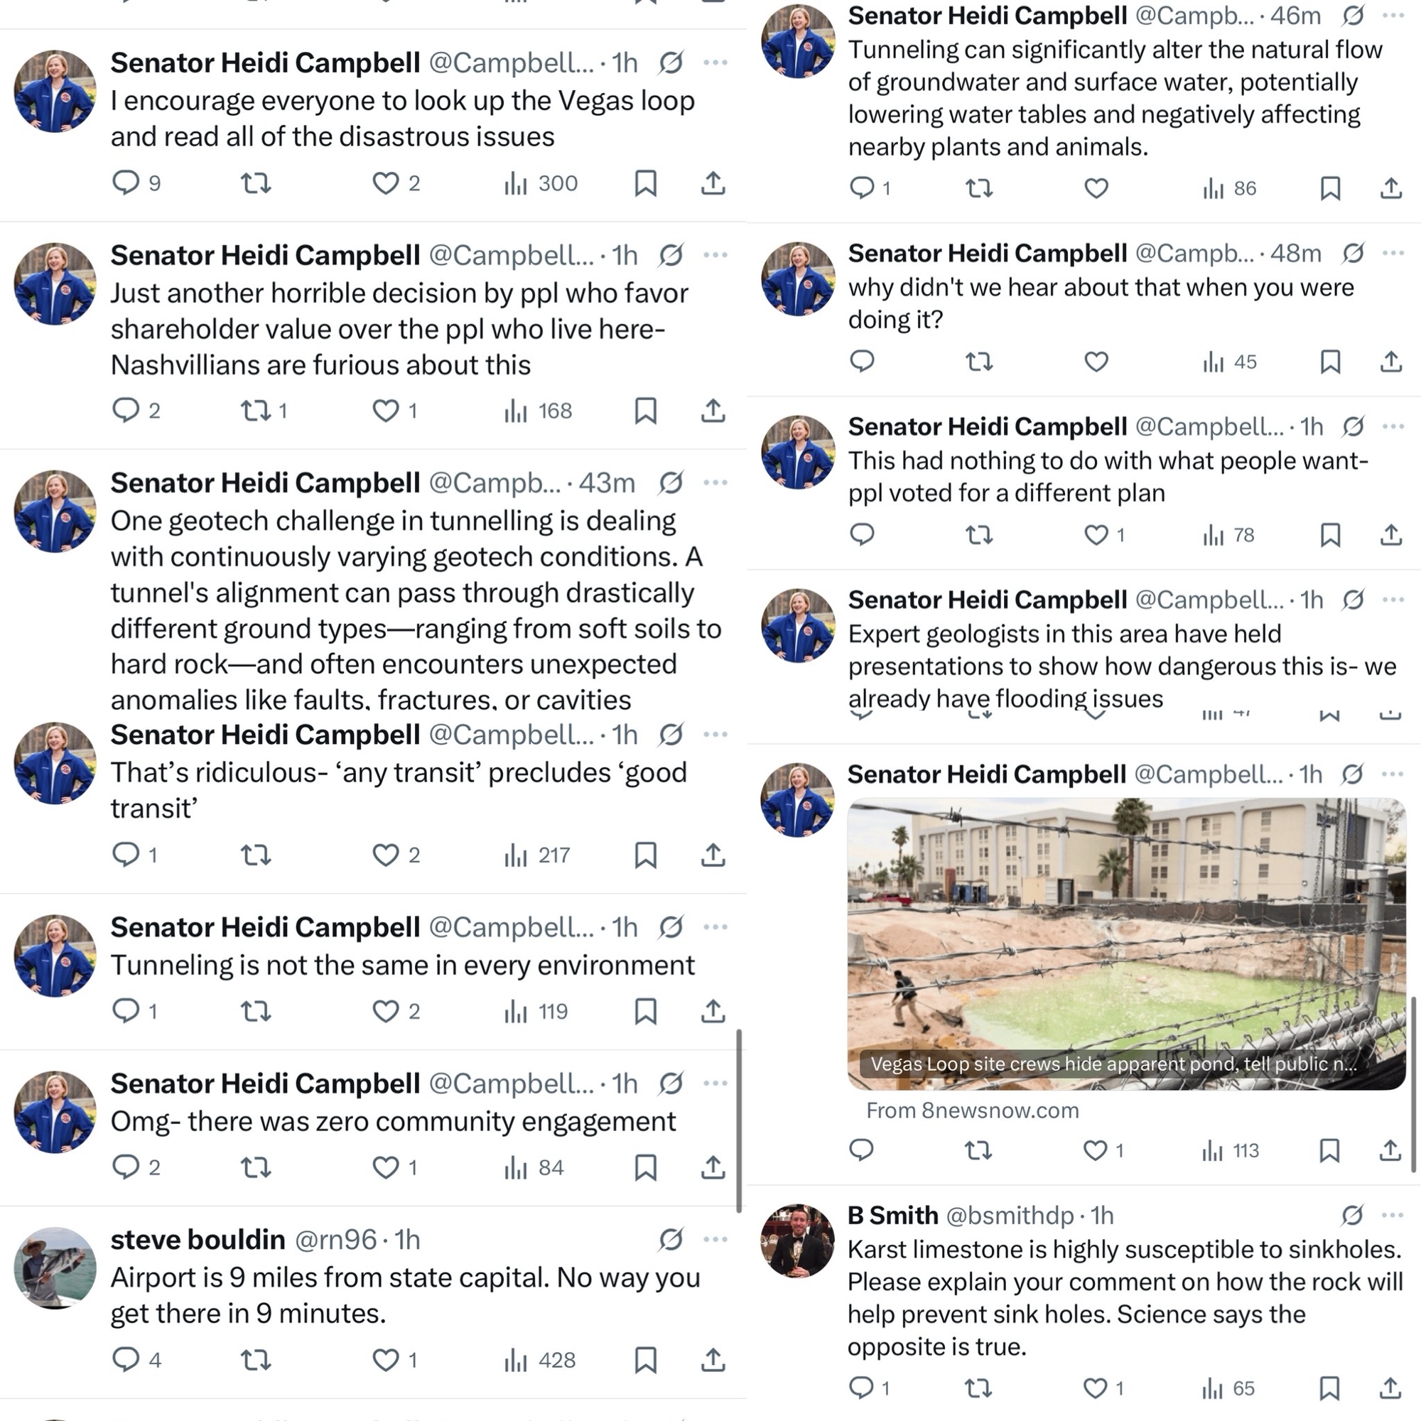Toggle bookmark on 'ppl voted for a different plan' tweet
This screenshot has width=1421, height=1421.
1330,535
